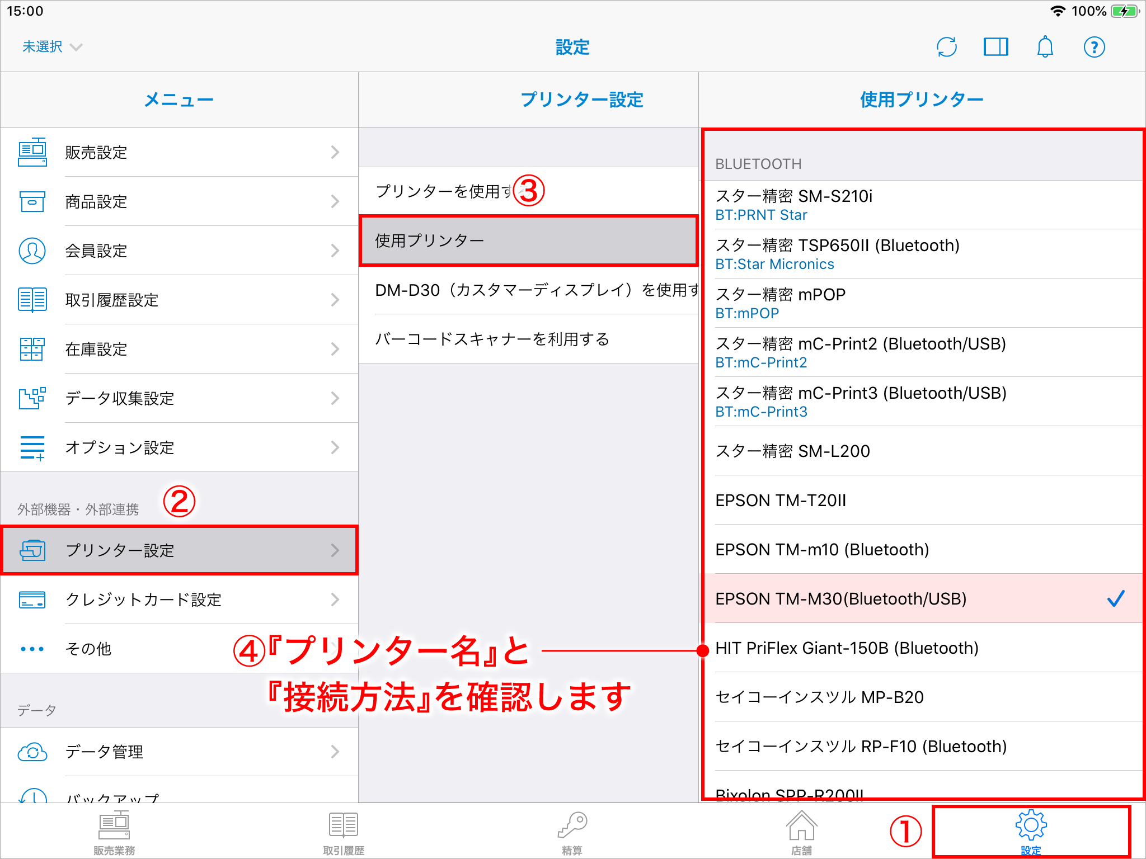Switch to the 店舗 tab
The height and width of the screenshot is (859, 1146).
(x=801, y=832)
